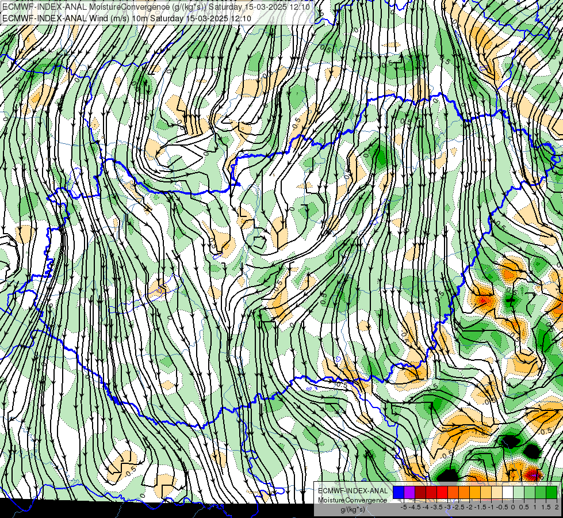563x518 pixels.
Task: Click the Wind (m/s) 10m title line
Action: 127,18
